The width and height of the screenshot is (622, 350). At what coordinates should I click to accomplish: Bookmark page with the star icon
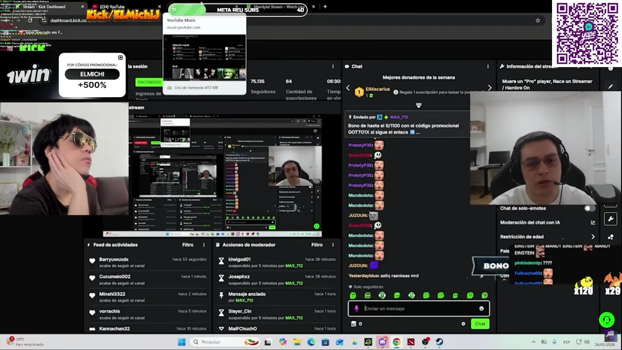click(537, 20)
